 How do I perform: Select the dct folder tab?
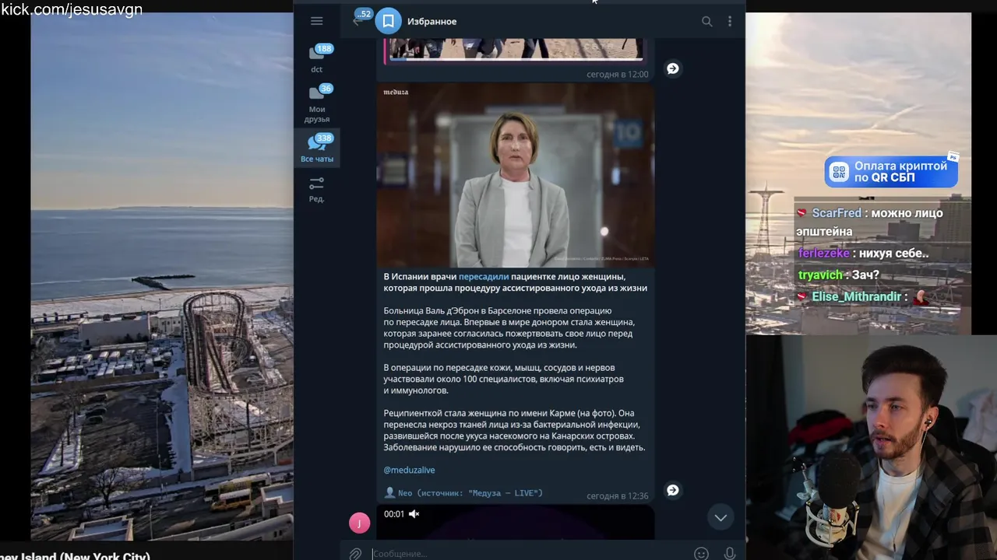(x=317, y=59)
